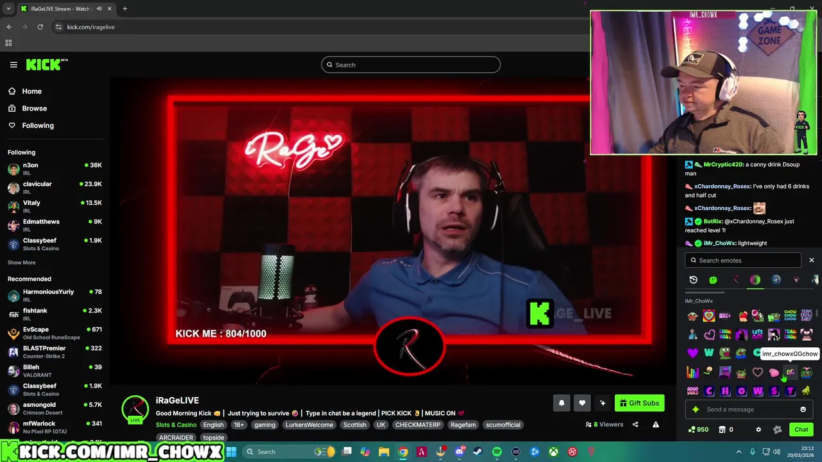Click the green Chat send button
822x462 pixels.
click(801, 429)
